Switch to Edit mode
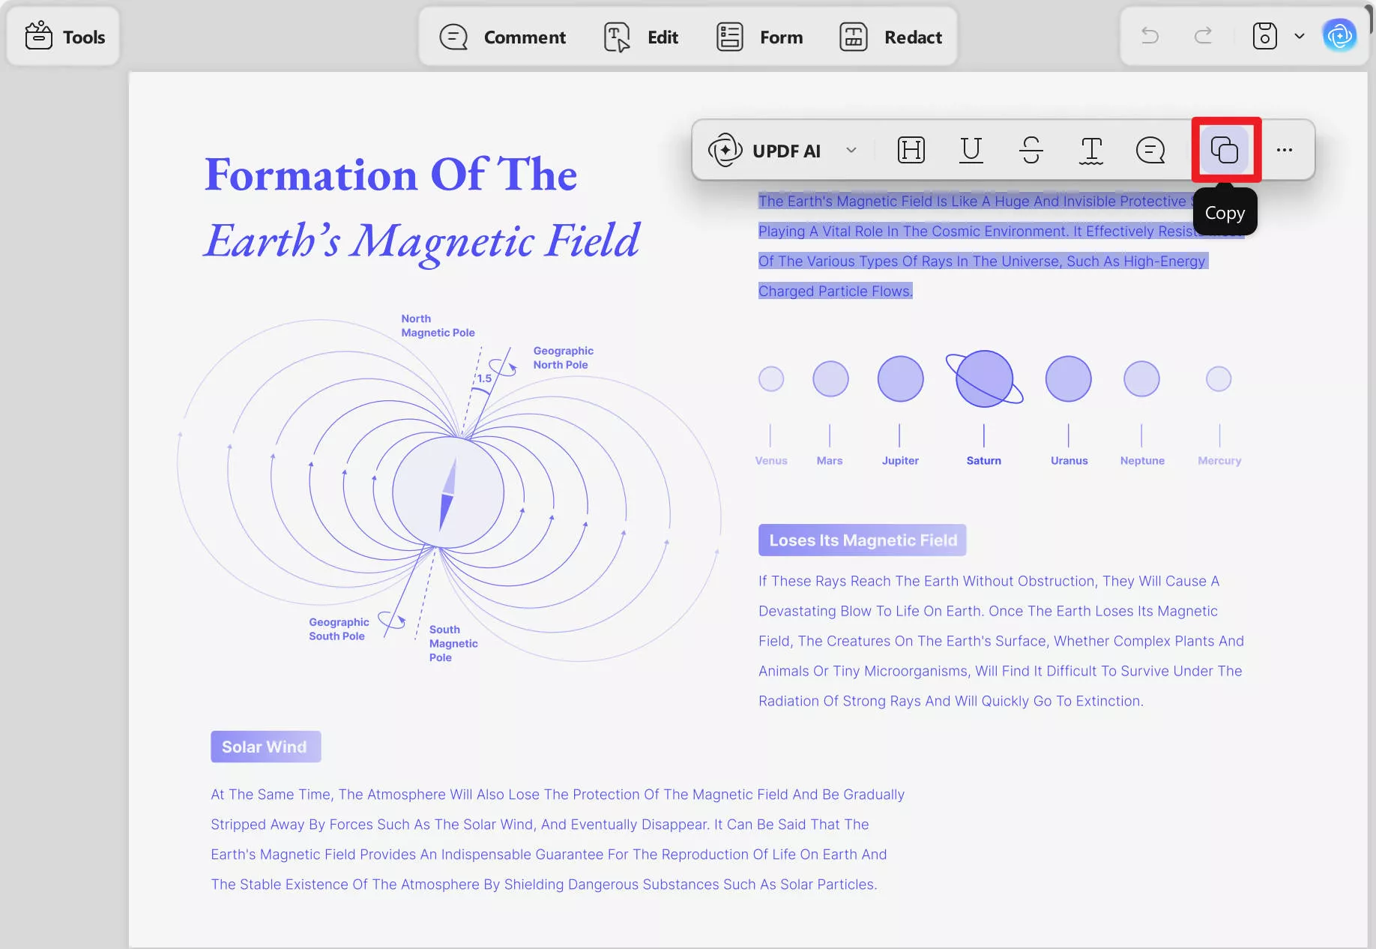 coord(642,37)
